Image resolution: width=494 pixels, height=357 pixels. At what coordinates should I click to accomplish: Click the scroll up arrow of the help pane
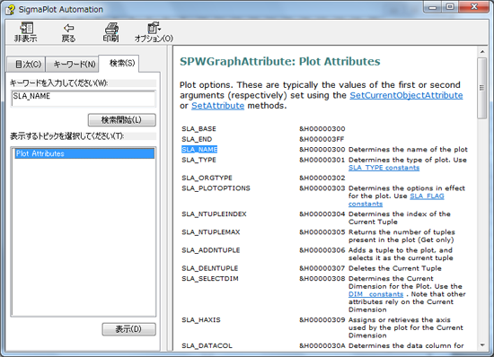[x=482, y=52]
